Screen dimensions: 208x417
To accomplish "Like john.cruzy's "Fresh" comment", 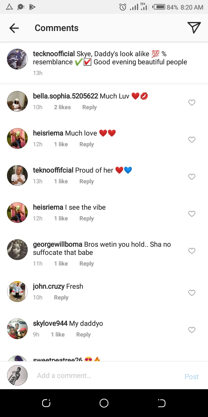I will 192,293.
